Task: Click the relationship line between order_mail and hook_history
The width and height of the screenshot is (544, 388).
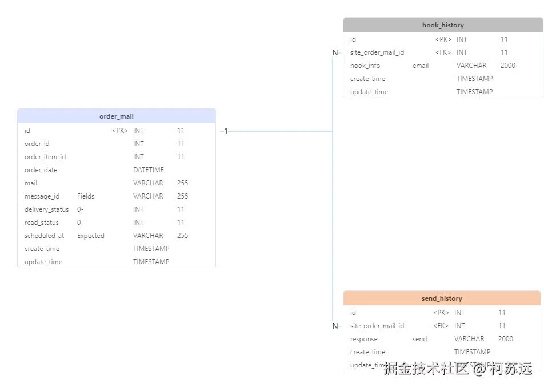Action: (x=280, y=131)
